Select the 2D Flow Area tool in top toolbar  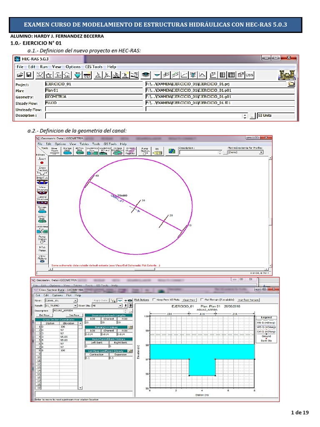[x=80, y=151]
